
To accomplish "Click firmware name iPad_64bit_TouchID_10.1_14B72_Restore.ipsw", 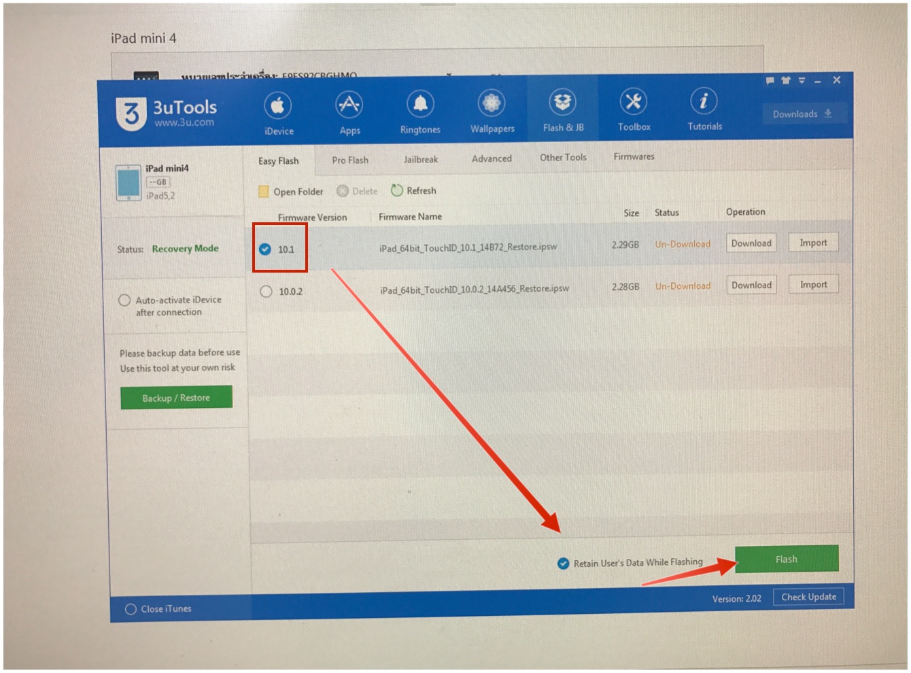I will click(468, 247).
